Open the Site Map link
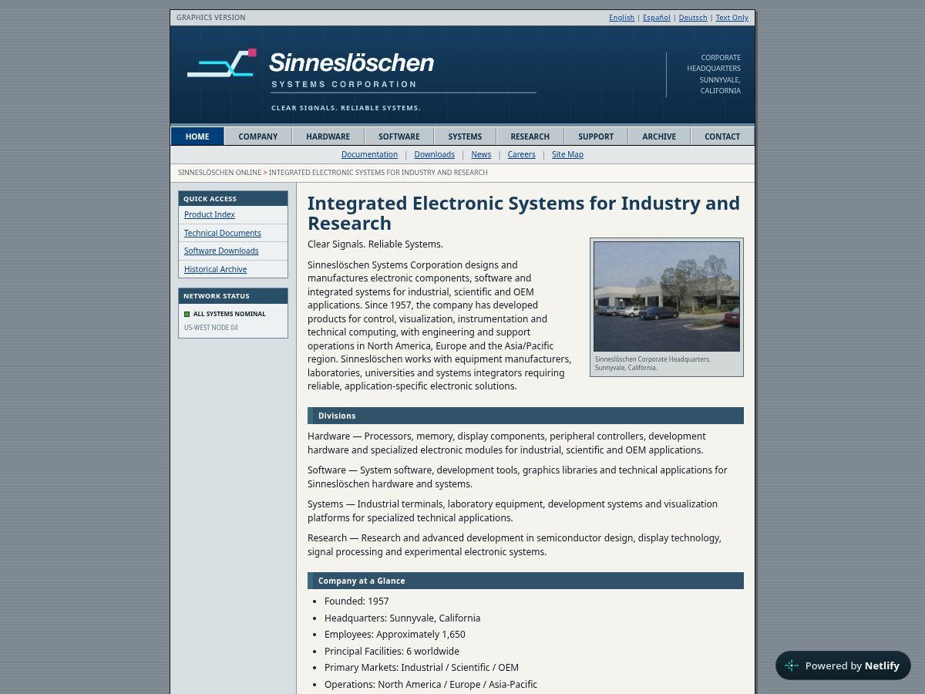The height and width of the screenshot is (694, 925). click(568, 154)
